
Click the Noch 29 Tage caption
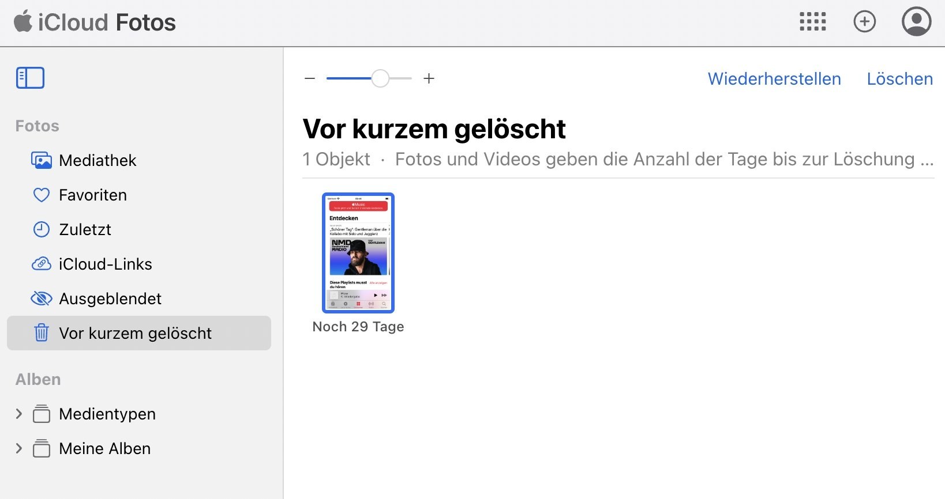point(358,327)
